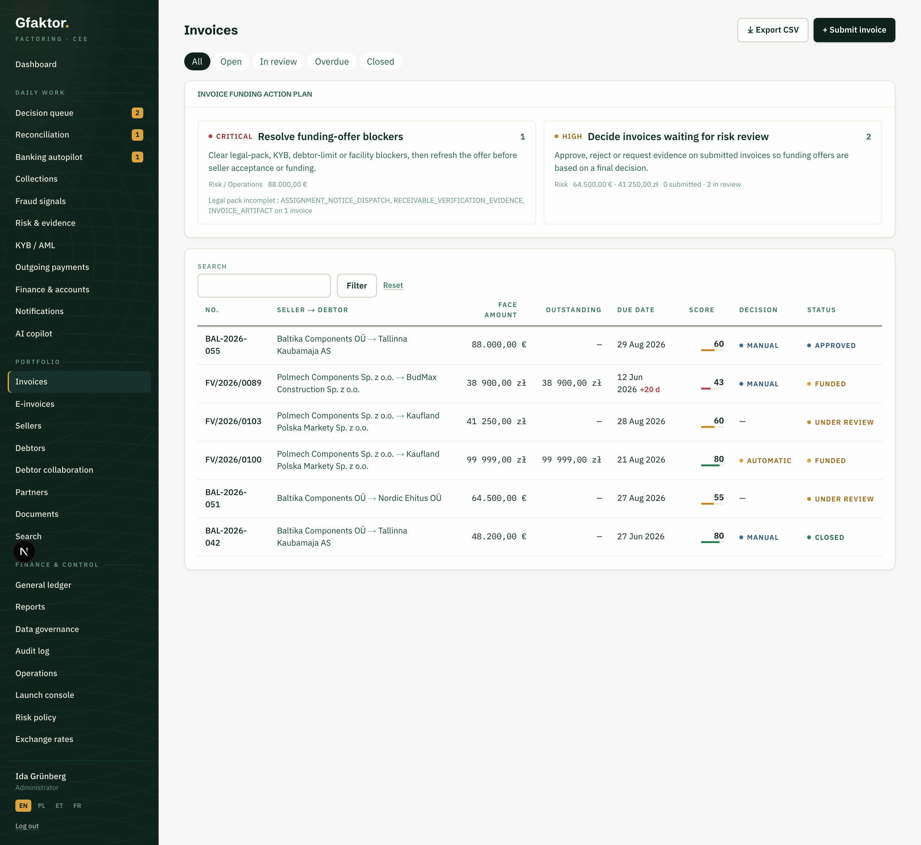Switch language to FR
This screenshot has width=921, height=845.
(77, 806)
